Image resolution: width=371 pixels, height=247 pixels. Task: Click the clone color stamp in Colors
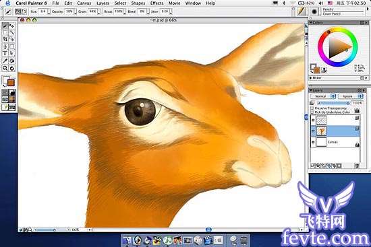point(324,70)
